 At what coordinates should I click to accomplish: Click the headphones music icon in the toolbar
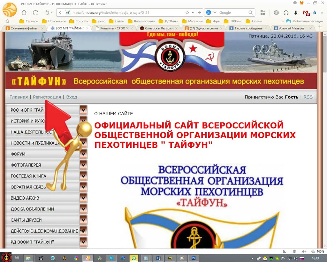286,13
